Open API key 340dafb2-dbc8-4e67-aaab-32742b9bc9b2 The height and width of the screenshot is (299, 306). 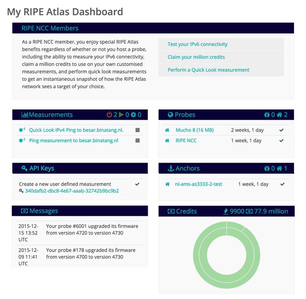pos(72,191)
